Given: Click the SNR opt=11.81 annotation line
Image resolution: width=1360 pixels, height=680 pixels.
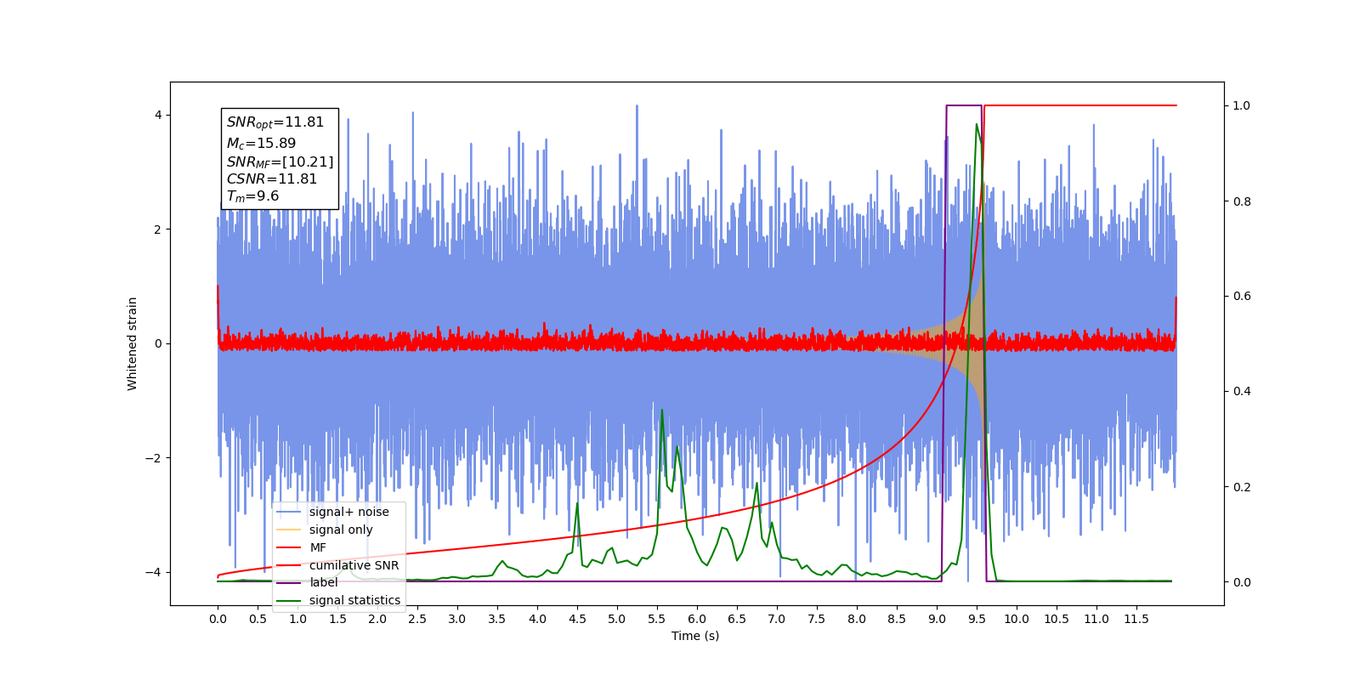Looking at the screenshot, I should pos(275,122).
